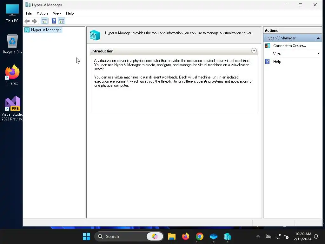Open the View menu in the menu bar
Image resolution: width=325 pixels, height=244 pixels.
coord(57,13)
